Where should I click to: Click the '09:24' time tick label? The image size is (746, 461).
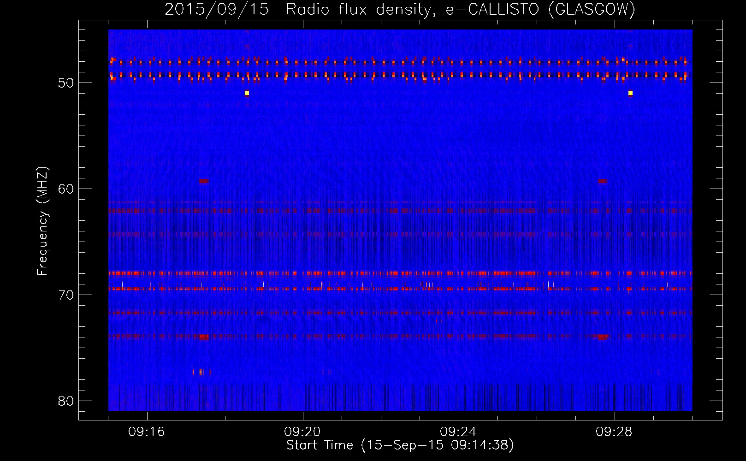pos(458,432)
